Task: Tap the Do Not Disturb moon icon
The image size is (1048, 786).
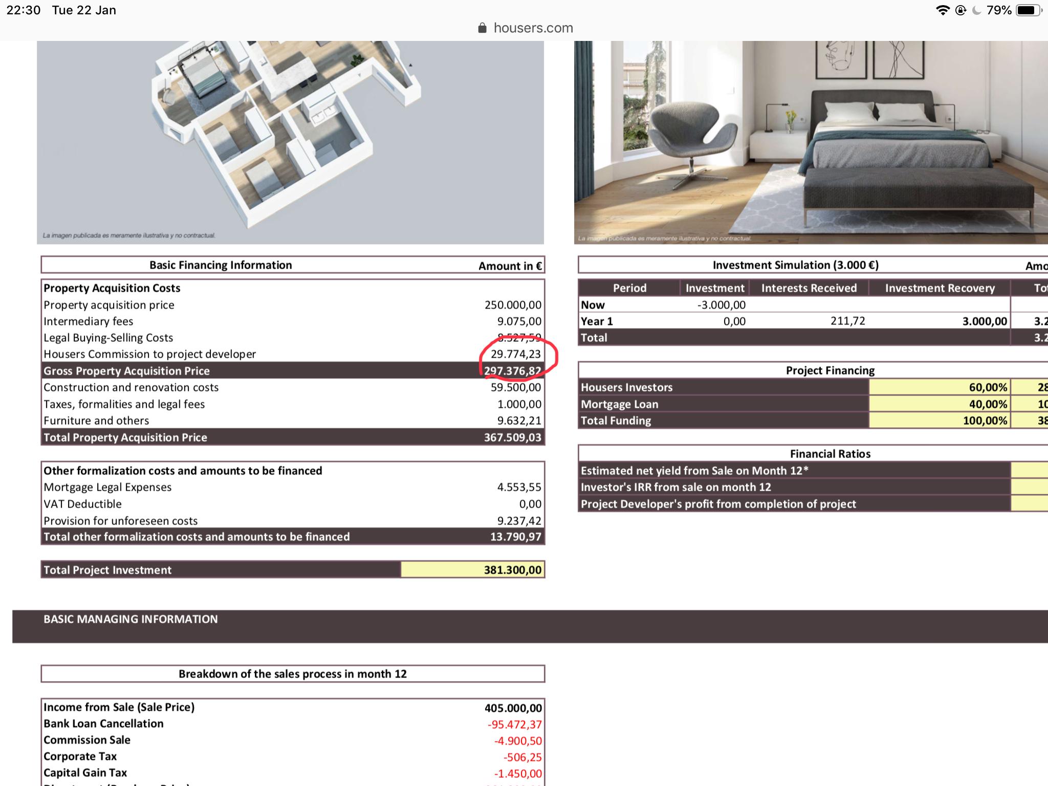Action: click(977, 10)
